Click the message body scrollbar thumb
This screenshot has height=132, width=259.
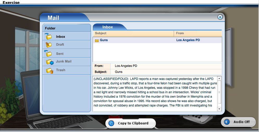pos(219,92)
